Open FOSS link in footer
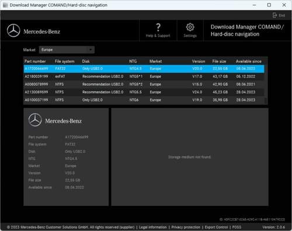 [237, 227]
